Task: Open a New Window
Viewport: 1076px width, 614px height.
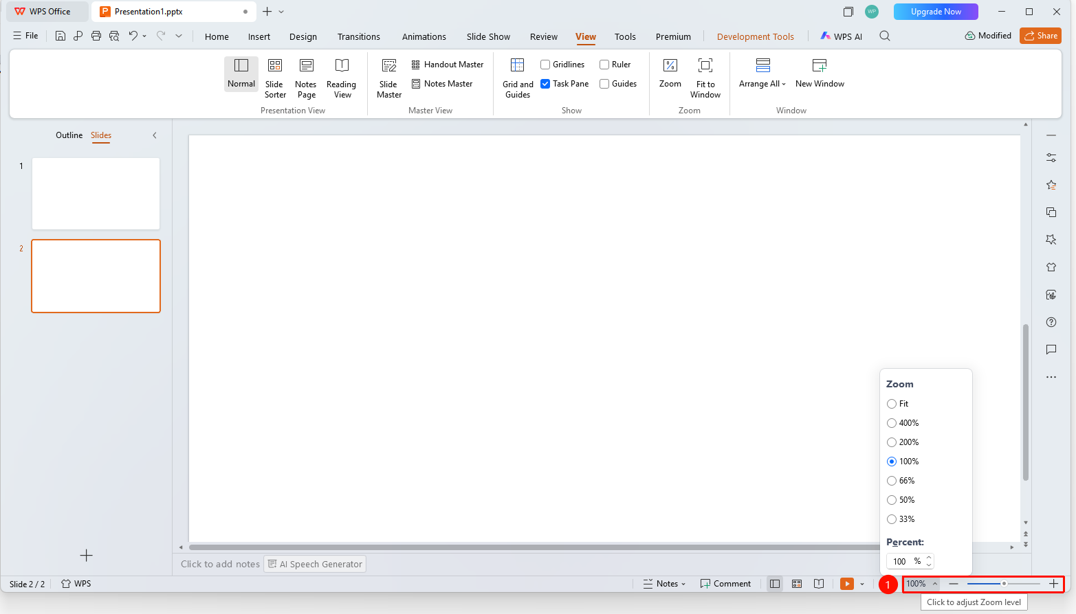Action: (820, 73)
